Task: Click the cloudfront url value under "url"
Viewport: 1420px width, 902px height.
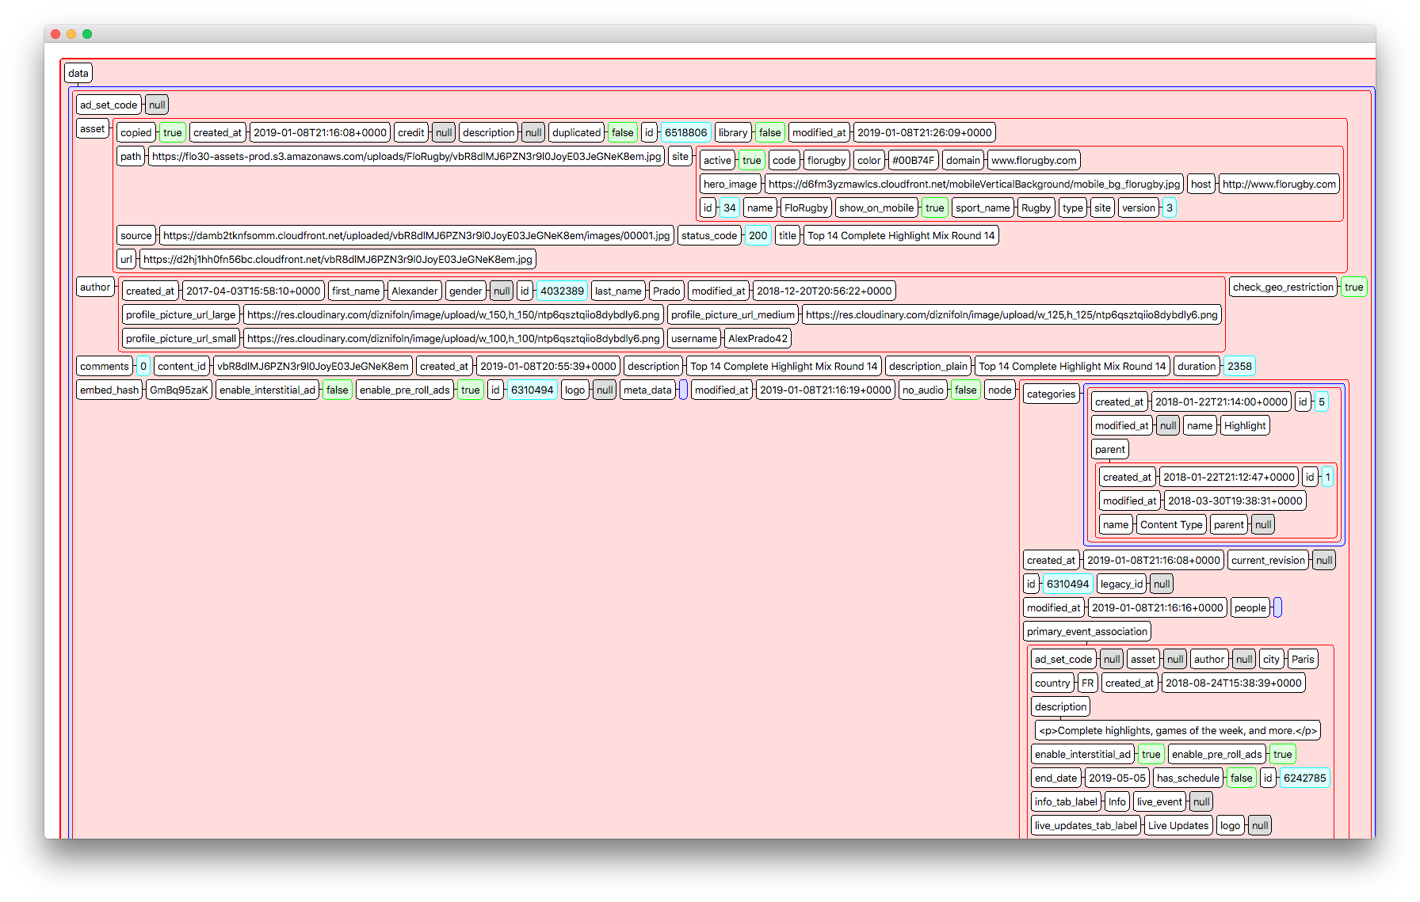Action: point(338,259)
